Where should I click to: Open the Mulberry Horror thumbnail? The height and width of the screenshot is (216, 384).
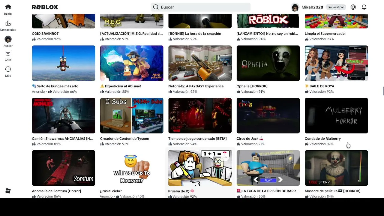(336, 116)
